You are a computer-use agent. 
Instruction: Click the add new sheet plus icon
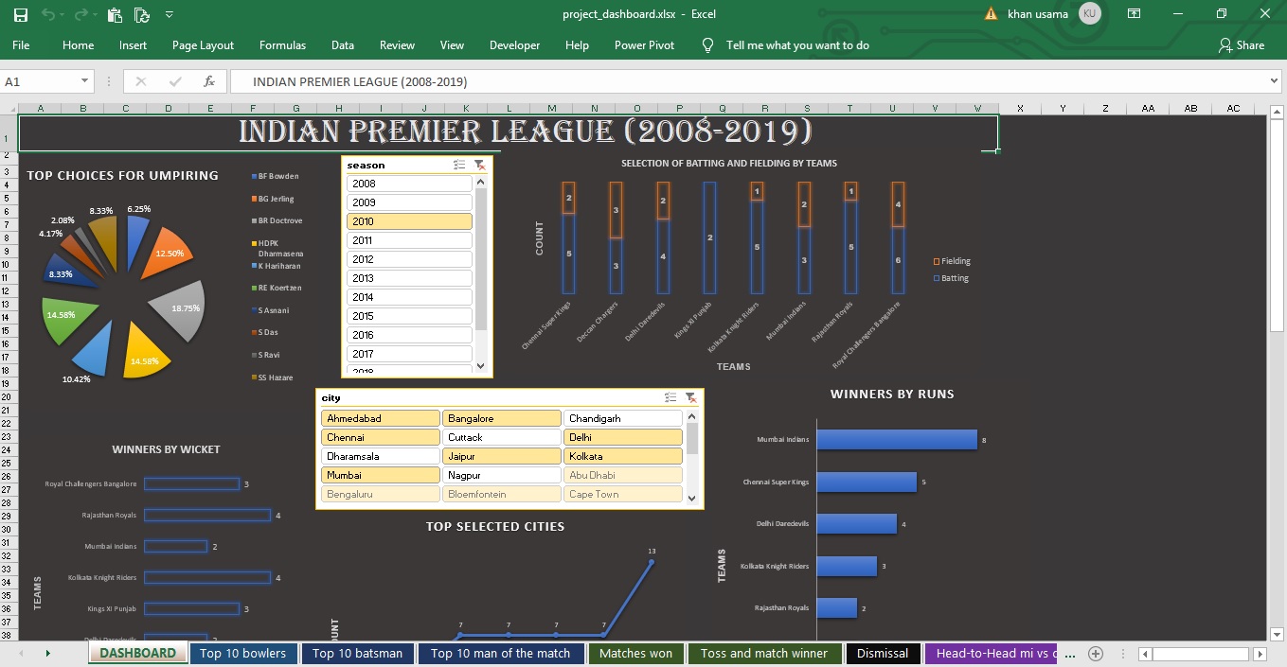[x=1096, y=653]
